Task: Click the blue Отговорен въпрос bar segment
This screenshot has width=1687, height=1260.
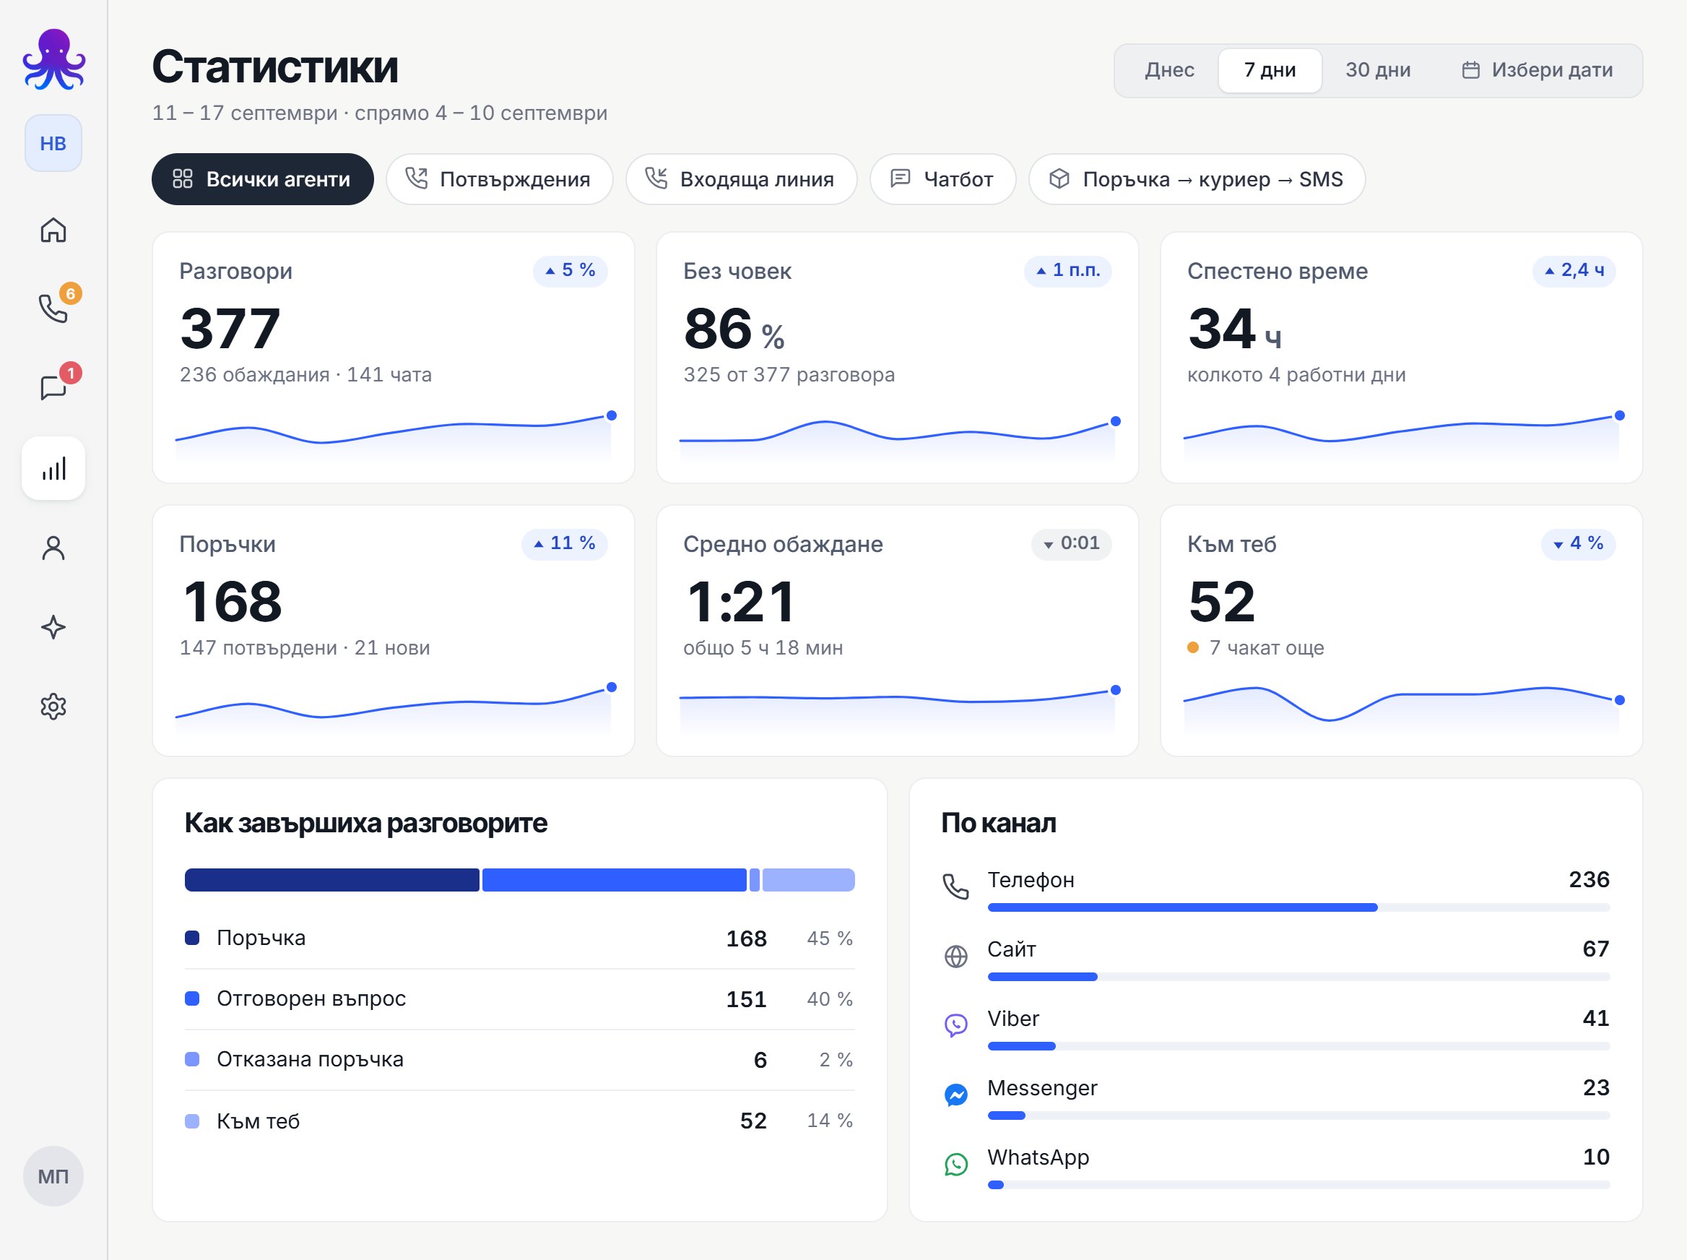Action: [x=615, y=879]
